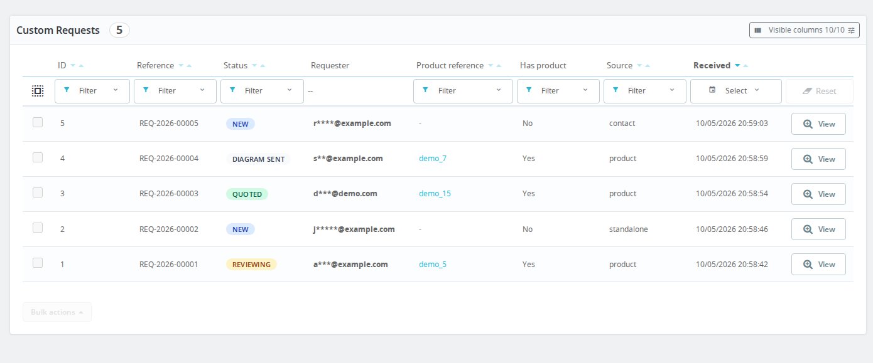
Task: Open the Source filter dropdown
Action: pyautogui.click(x=644, y=91)
